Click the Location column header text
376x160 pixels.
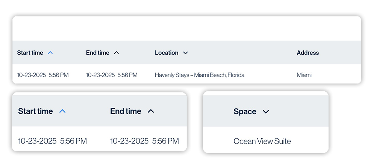point(167,53)
